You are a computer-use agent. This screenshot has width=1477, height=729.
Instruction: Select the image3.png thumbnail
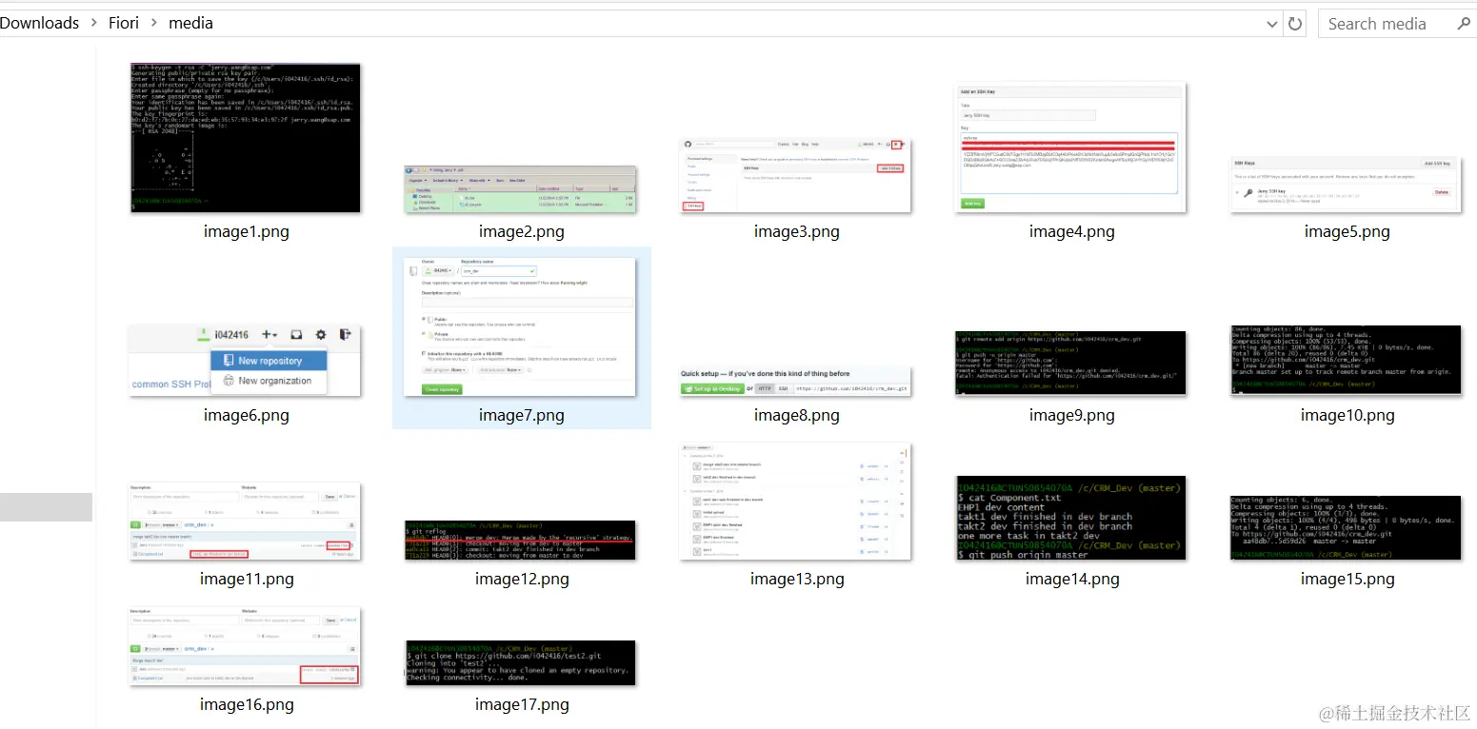[x=795, y=175]
